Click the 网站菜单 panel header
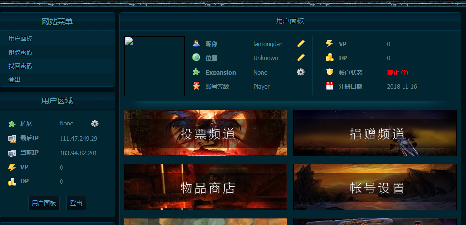This screenshot has width=466, height=225. [x=57, y=21]
